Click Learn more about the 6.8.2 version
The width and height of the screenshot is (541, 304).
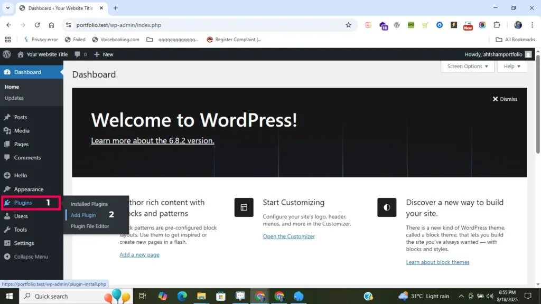point(153,141)
